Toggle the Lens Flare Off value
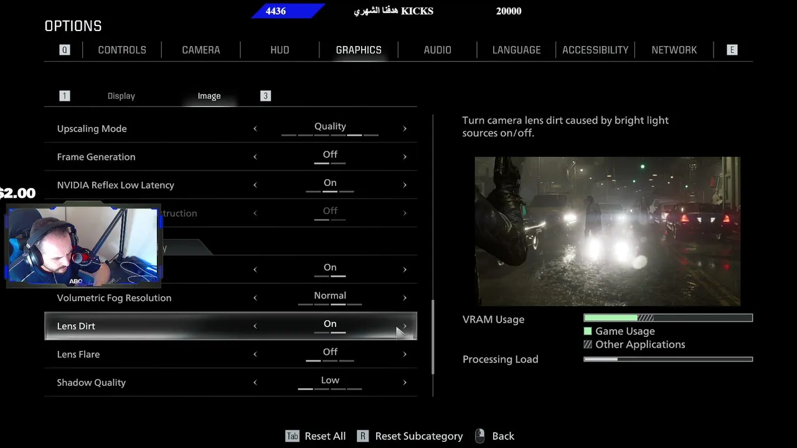This screenshot has height=448, width=797. (330, 352)
